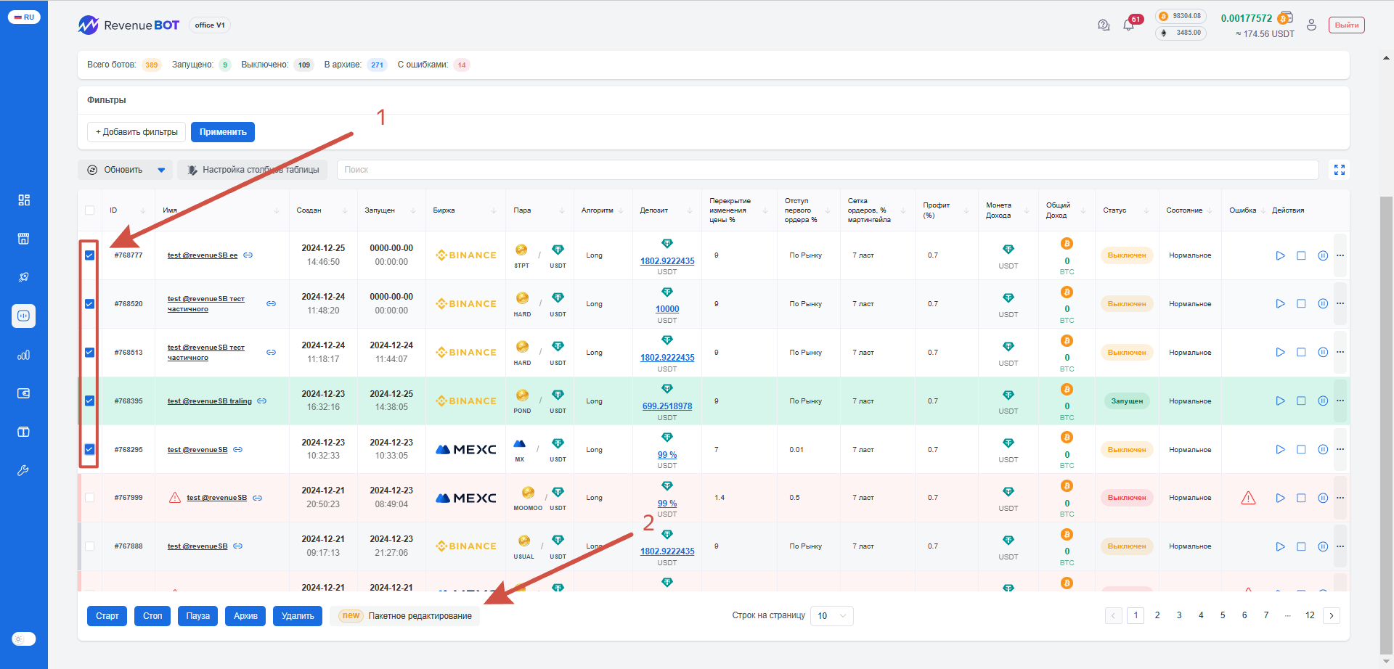This screenshot has width=1394, height=669.
Task: Toggle the theme switch at sidebar bottom
Action: tap(24, 639)
